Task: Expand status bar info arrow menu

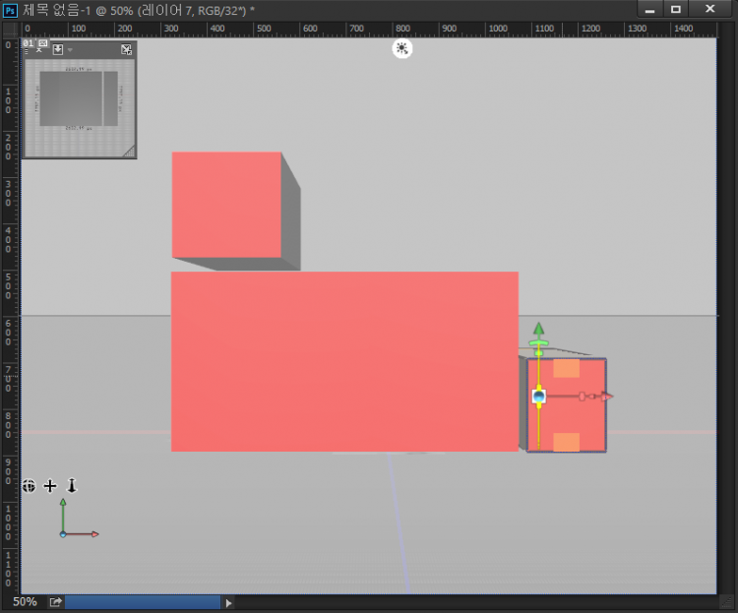Action: (x=229, y=602)
